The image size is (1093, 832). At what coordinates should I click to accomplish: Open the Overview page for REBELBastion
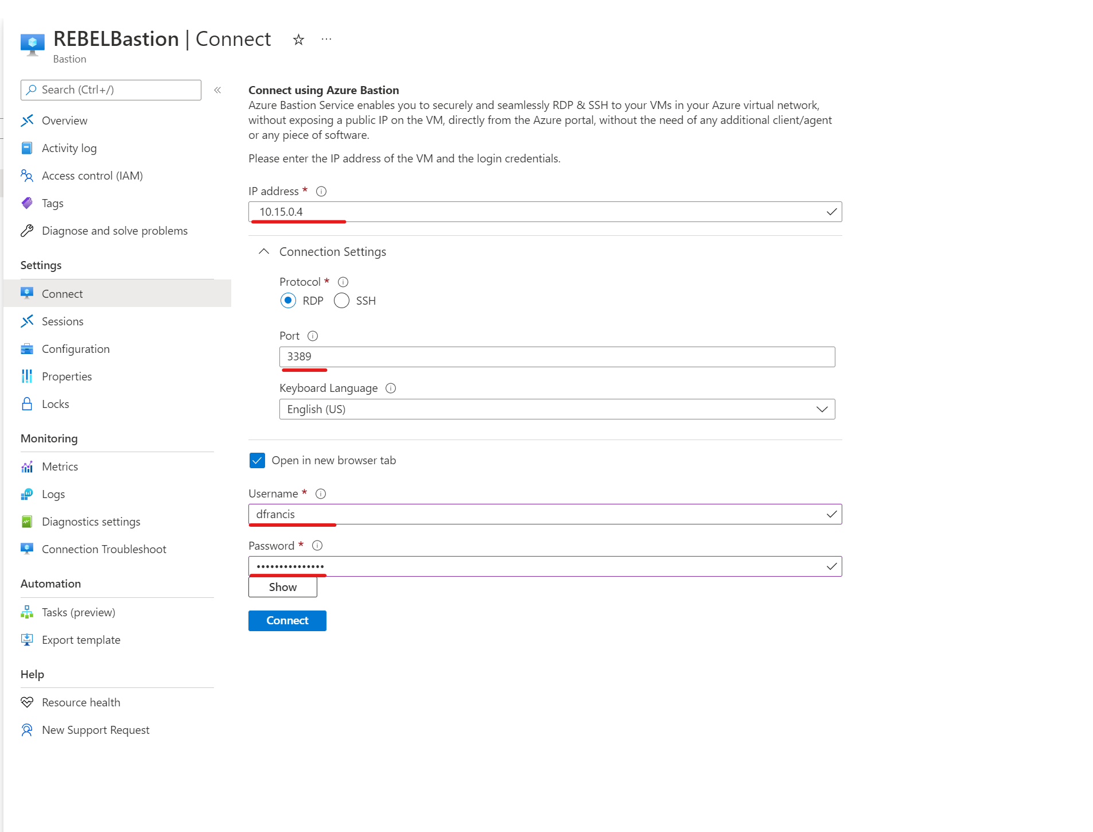click(65, 120)
